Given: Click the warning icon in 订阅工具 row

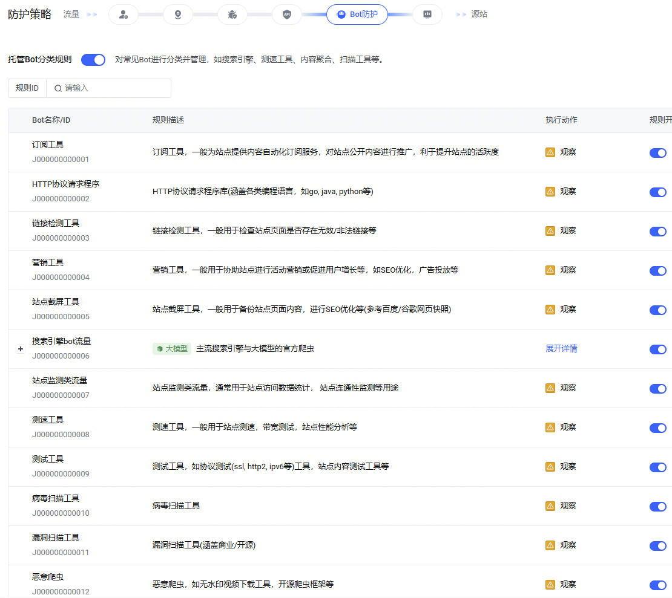Looking at the screenshot, I should (550, 152).
